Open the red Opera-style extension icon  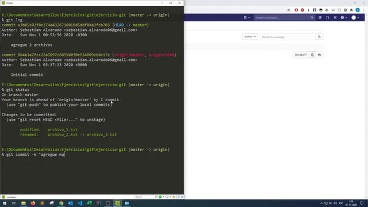click(x=296, y=10)
